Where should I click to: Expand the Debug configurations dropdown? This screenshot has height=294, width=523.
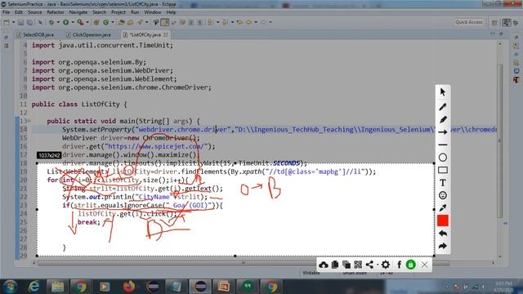58,22
